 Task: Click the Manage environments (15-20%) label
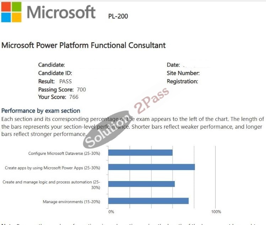coord(71,202)
